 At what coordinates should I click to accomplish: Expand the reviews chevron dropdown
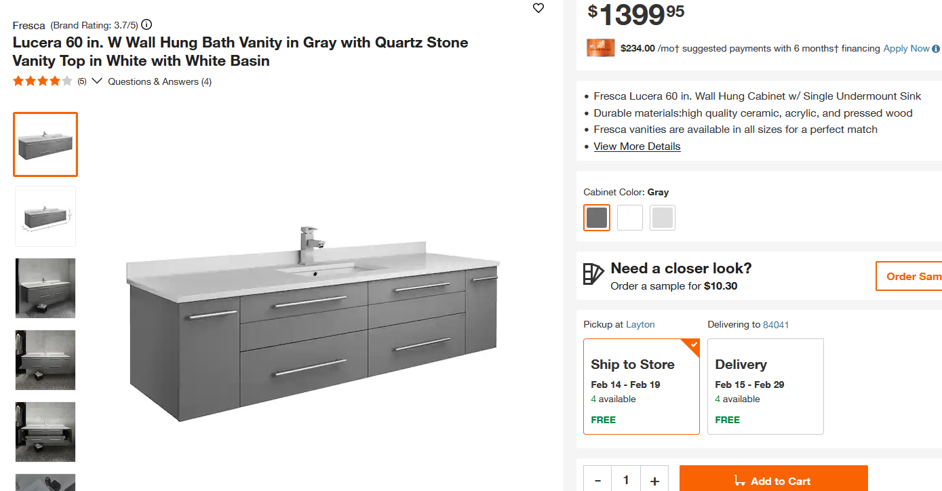[96, 81]
